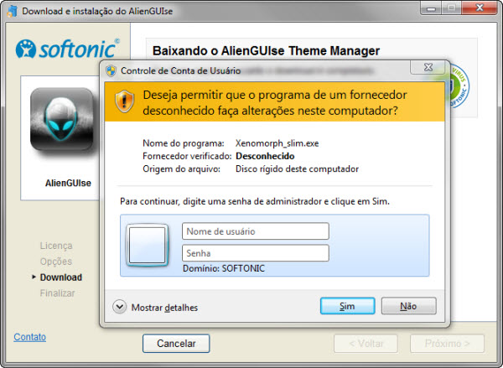Click the Download step in the sidebar
This screenshot has width=503, height=368.
(x=61, y=277)
